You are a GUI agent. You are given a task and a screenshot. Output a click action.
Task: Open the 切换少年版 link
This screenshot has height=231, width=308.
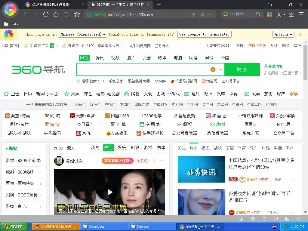[257, 46]
